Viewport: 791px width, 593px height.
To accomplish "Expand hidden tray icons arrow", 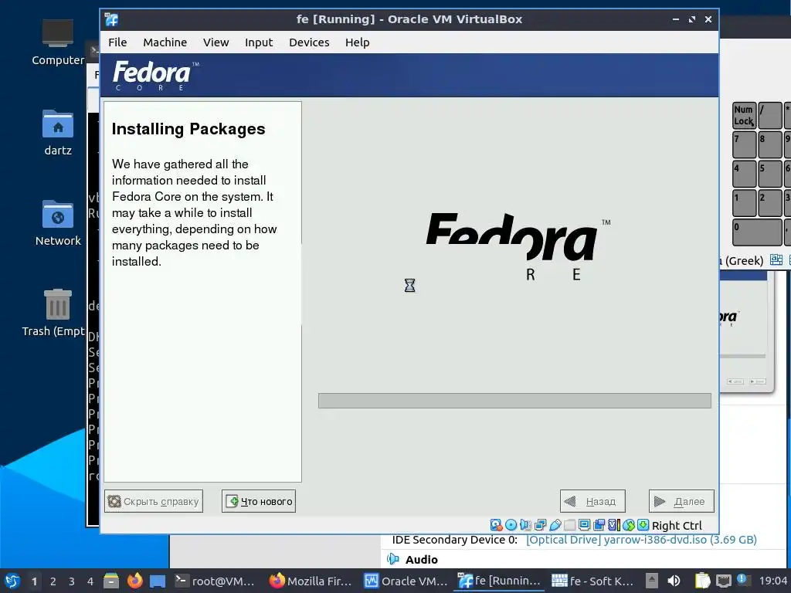I will click(x=652, y=581).
